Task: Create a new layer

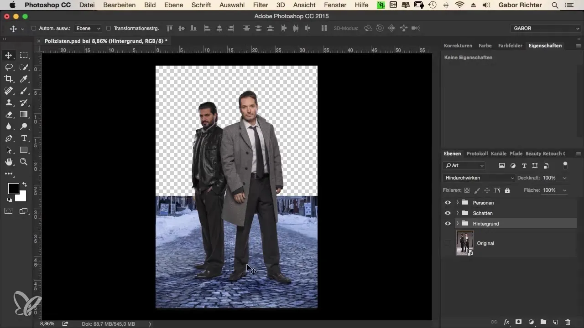Action: [x=556, y=322]
